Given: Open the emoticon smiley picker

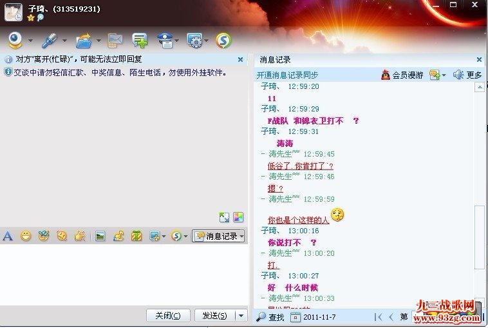Looking at the screenshot, I should point(26,236).
